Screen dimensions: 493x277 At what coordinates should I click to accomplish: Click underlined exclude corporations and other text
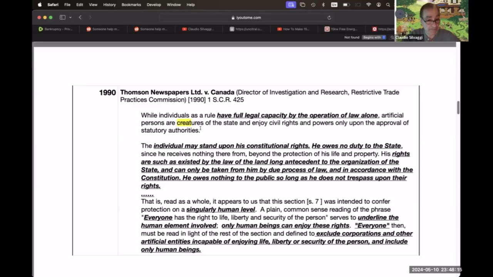(x=364, y=234)
